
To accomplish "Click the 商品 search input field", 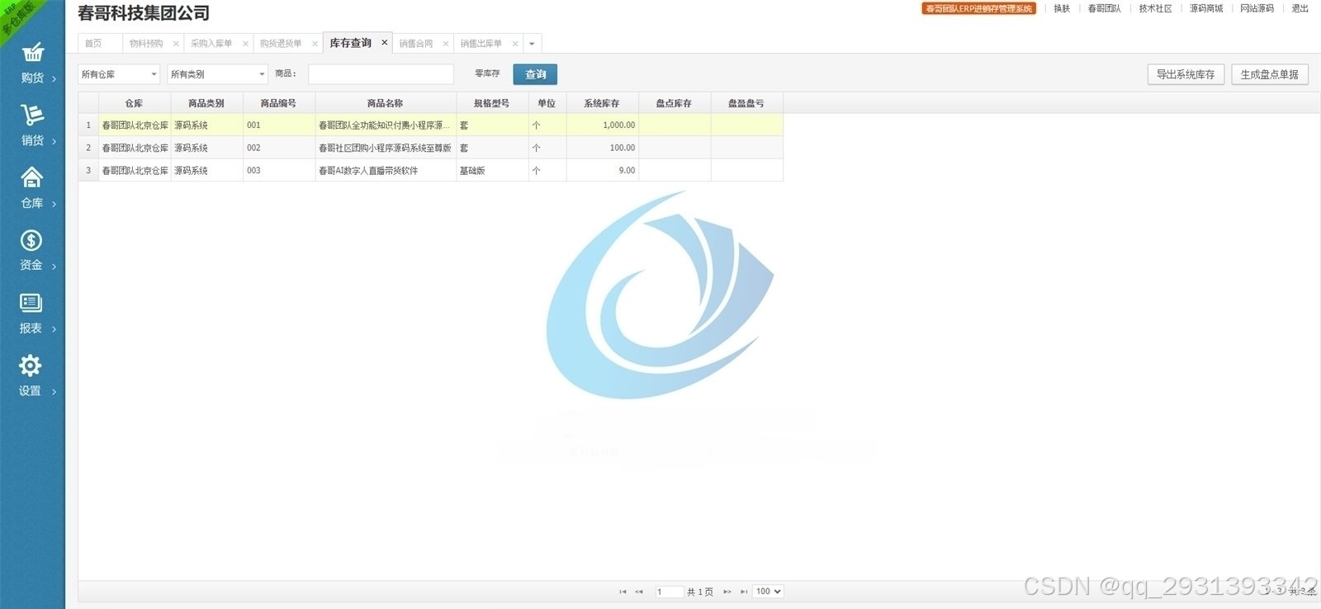I will click(x=381, y=74).
